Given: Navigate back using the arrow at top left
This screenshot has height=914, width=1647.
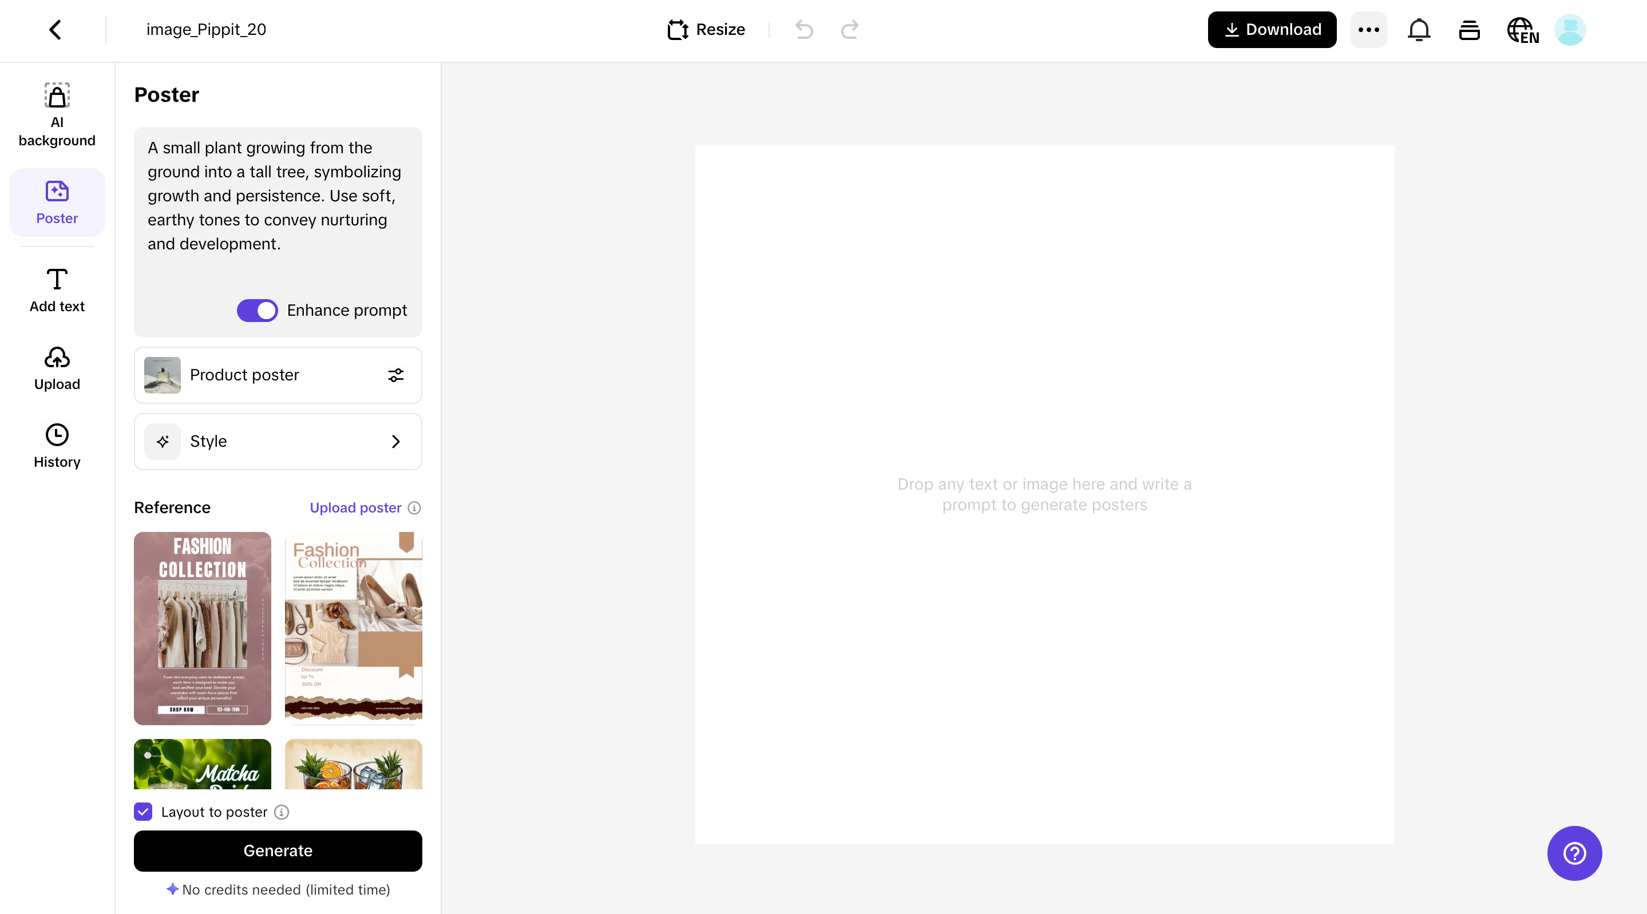Looking at the screenshot, I should [54, 29].
